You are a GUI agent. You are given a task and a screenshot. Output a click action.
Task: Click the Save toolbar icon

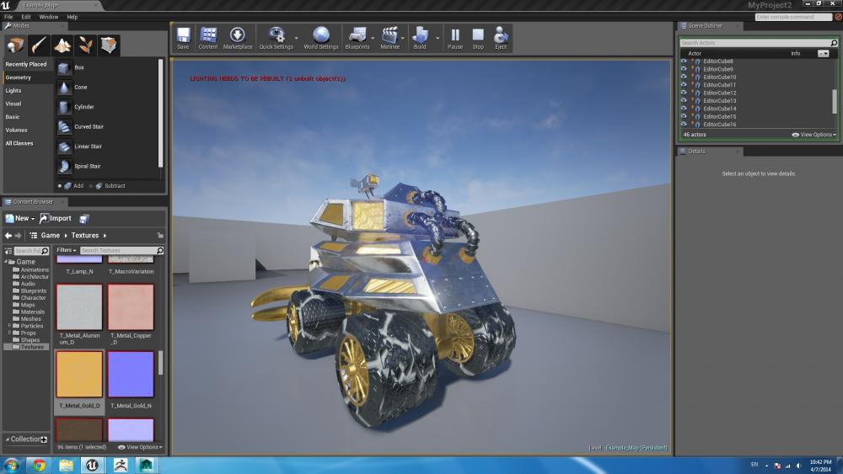[183, 38]
